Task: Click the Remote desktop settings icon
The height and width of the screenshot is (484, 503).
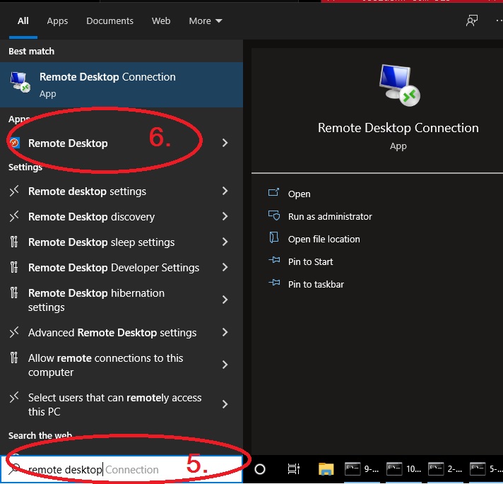Action: 14,191
